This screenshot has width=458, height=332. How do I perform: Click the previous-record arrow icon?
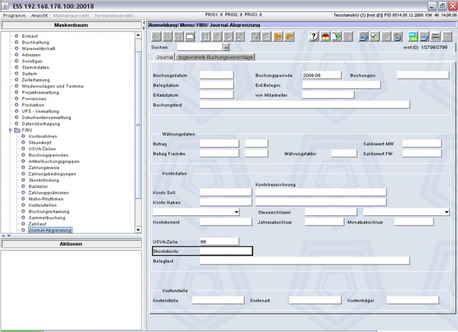click(217, 37)
